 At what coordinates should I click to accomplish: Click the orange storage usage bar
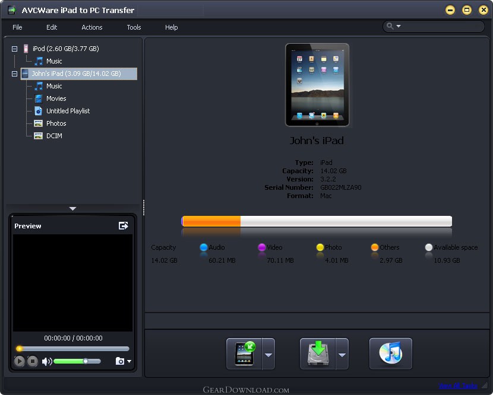pos(211,221)
